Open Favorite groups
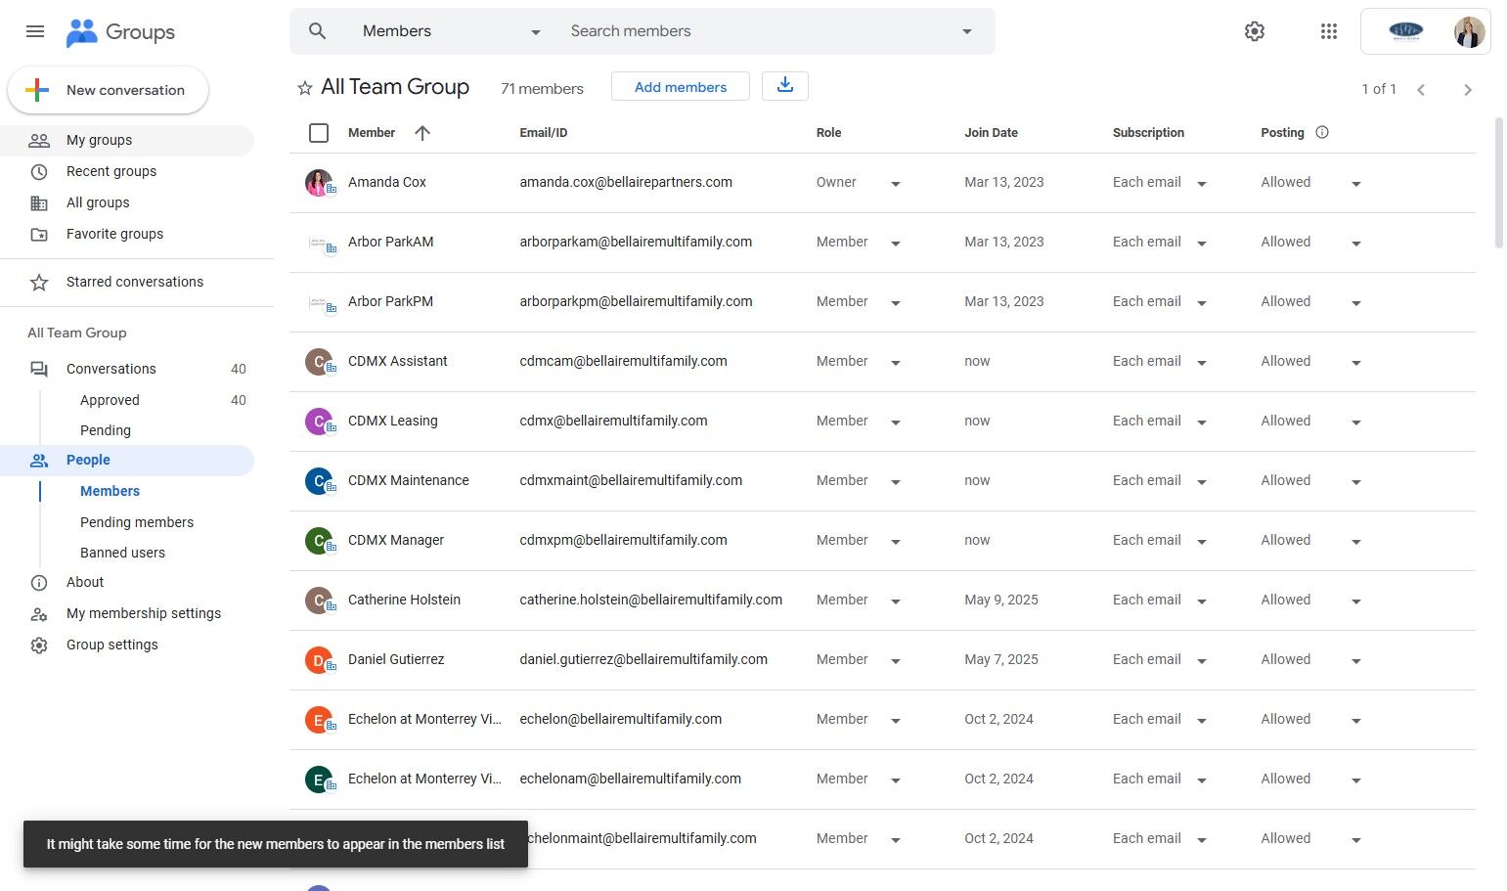The image size is (1507, 891). (x=127, y=235)
